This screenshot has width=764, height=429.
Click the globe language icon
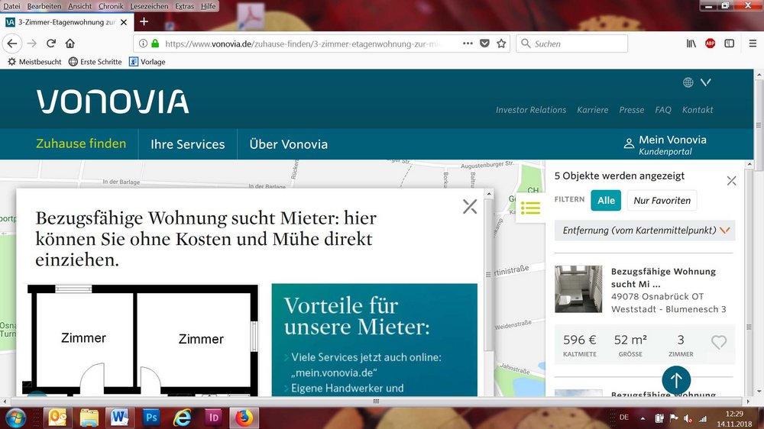click(x=688, y=82)
